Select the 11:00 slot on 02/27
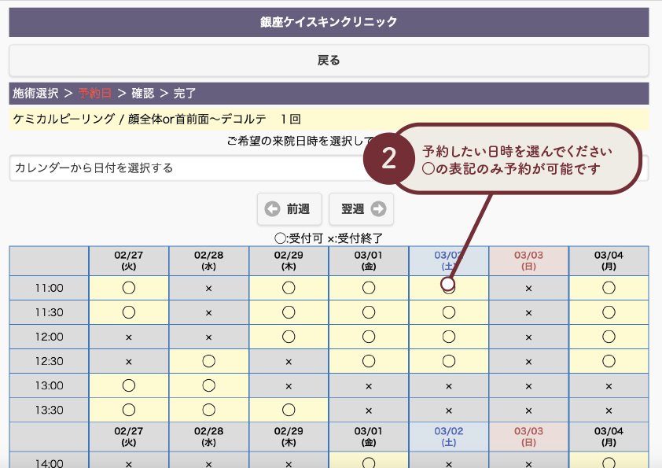The image size is (662, 468). pos(129,288)
